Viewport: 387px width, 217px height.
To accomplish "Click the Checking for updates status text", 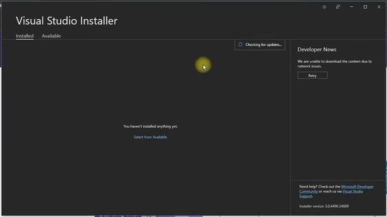I will (264, 45).
